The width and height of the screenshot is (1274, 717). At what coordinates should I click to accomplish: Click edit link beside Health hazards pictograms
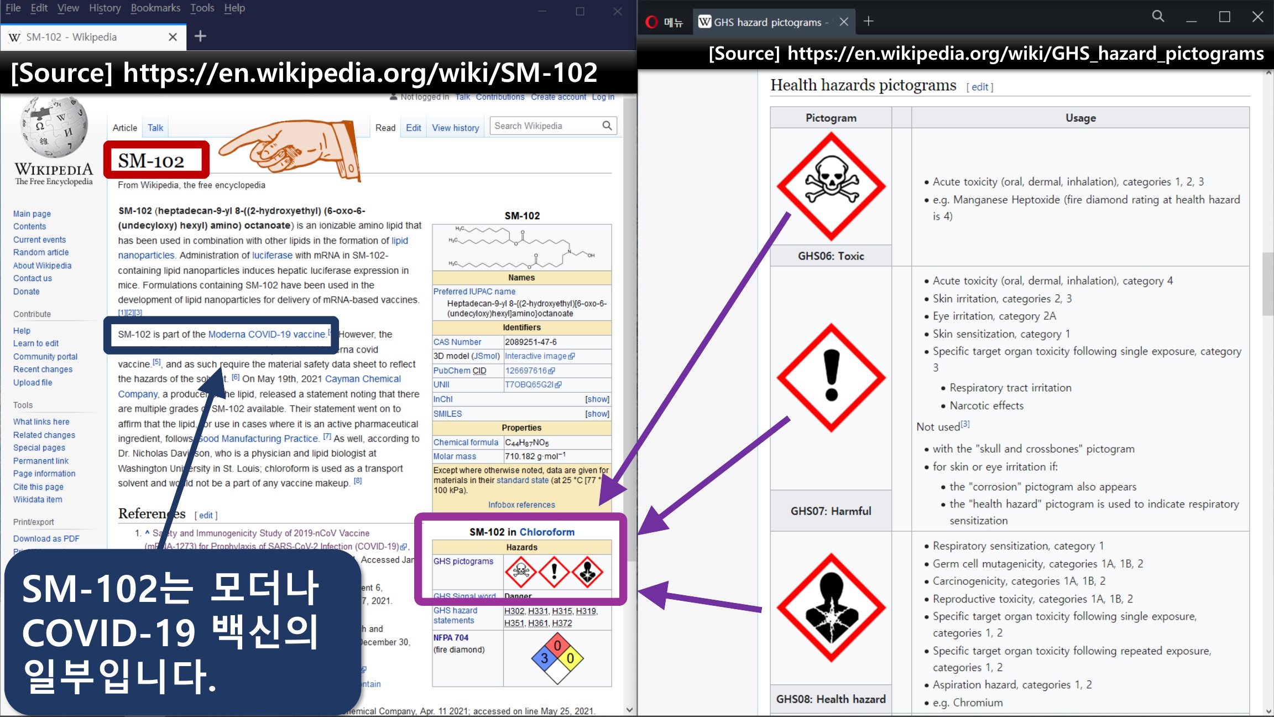pos(979,87)
